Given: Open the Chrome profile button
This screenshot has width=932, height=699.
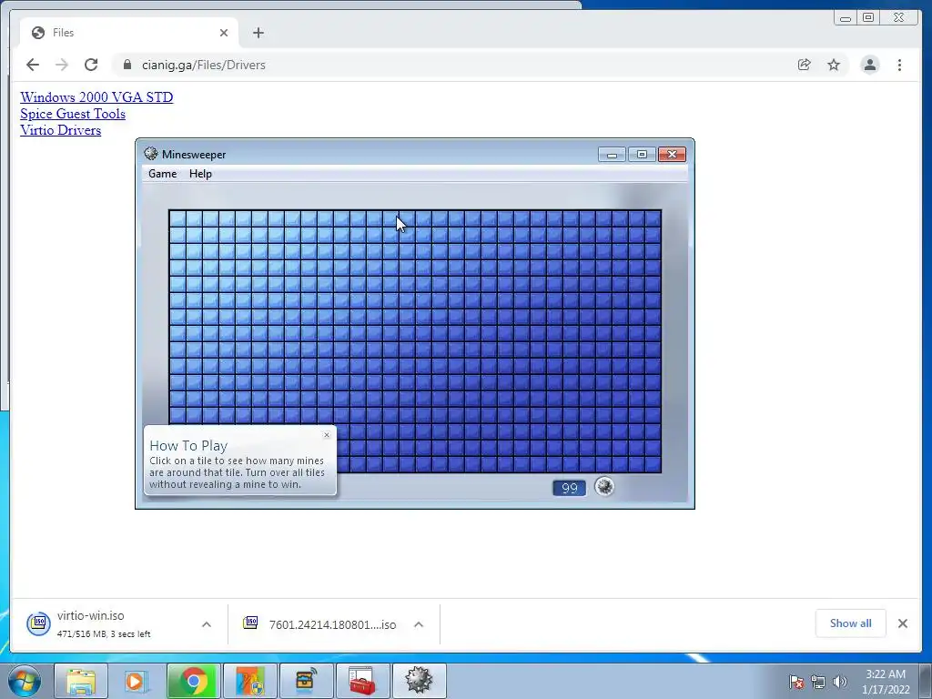Looking at the screenshot, I should (x=869, y=65).
